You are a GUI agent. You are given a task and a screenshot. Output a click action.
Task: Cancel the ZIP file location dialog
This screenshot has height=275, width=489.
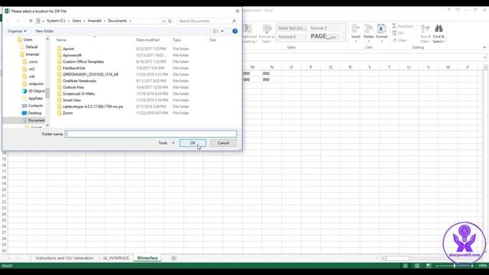223,143
